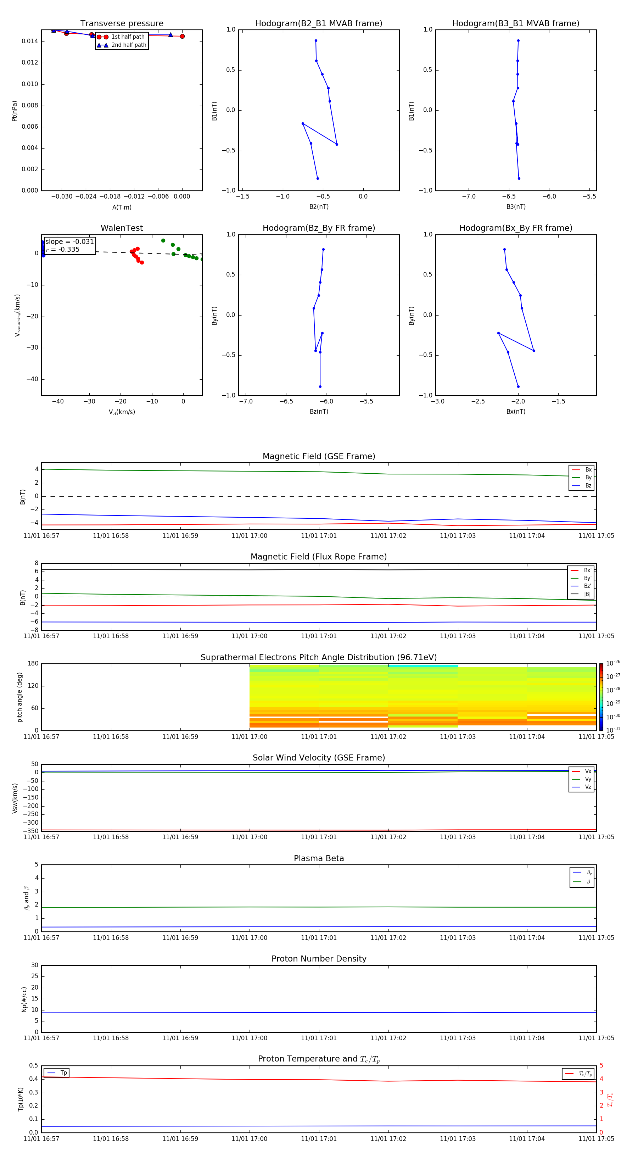Select the 'Proton Number Density' title
The width and height of the screenshot is (638, 1170).
tap(319, 959)
